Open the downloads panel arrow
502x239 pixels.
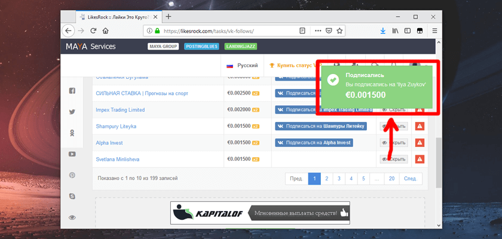click(x=383, y=30)
